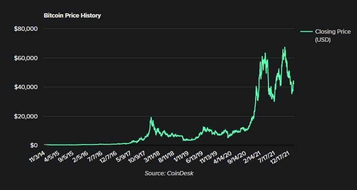357x190 pixels.
Task: Click the highest price peak above $60,000
Action: pos(285,47)
